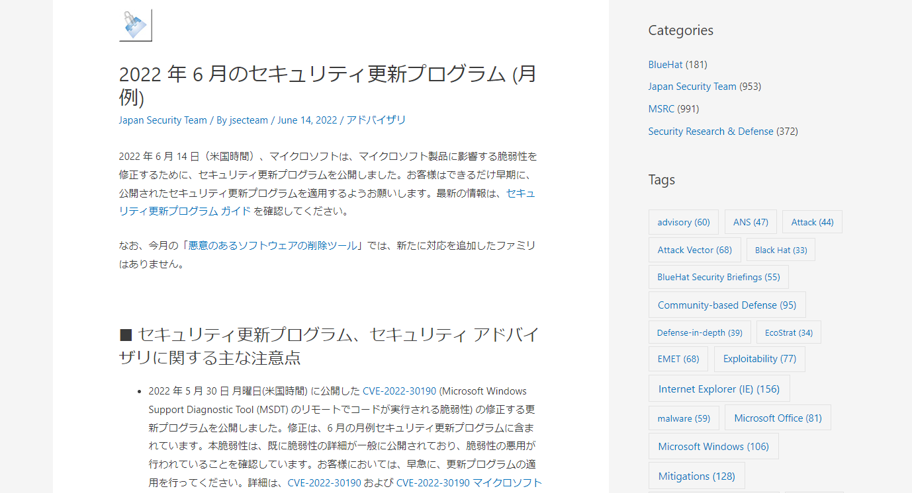Select the ANS (47) tag
The width and height of the screenshot is (912, 493).
(751, 222)
